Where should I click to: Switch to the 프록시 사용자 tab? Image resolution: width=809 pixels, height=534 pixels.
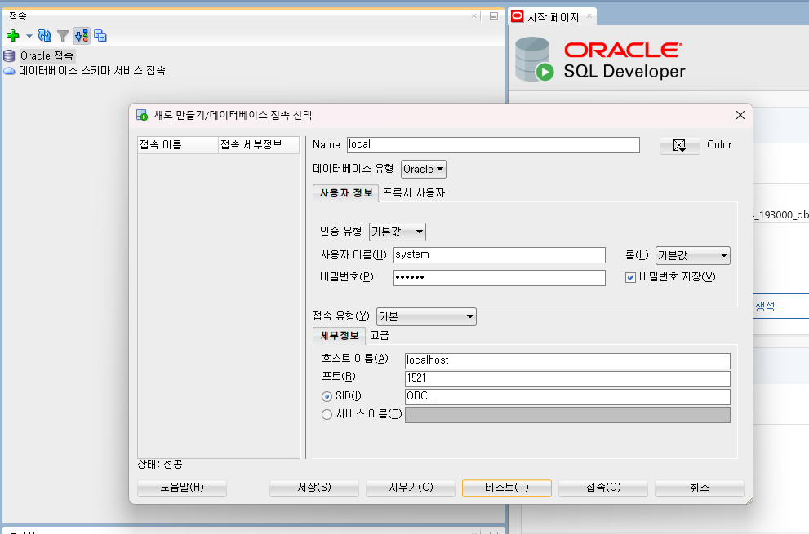click(412, 193)
